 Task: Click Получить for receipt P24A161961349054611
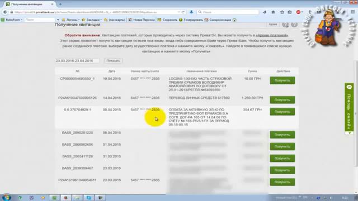click(282, 182)
